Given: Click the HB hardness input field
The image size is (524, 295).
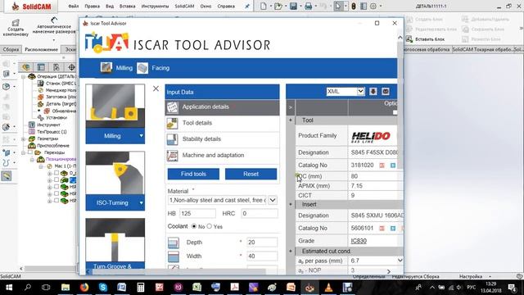Looking at the screenshot, I should tap(197, 213).
